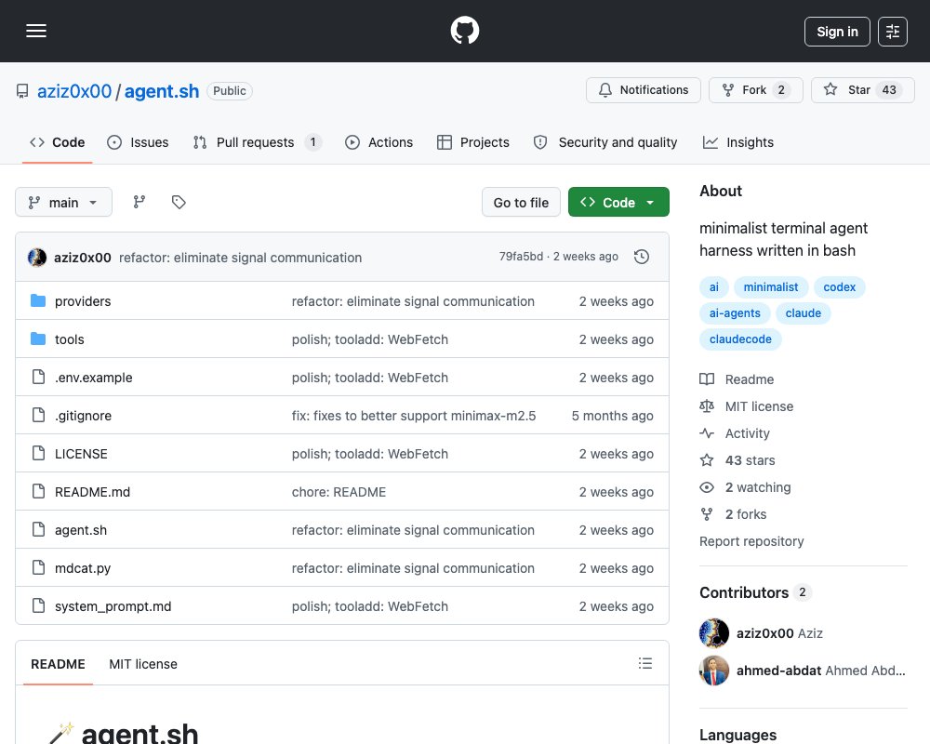Click the 'ai-agents' topic tag

click(x=735, y=313)
